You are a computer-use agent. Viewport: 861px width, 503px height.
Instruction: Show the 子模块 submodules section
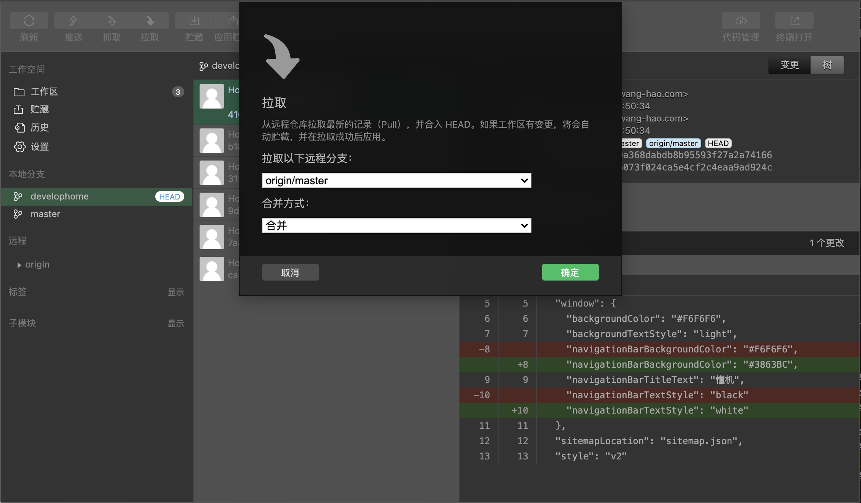coord(175,323)
